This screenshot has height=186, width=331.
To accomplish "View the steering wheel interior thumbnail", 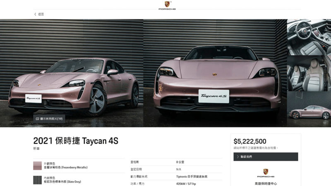I will coord(309,37).
